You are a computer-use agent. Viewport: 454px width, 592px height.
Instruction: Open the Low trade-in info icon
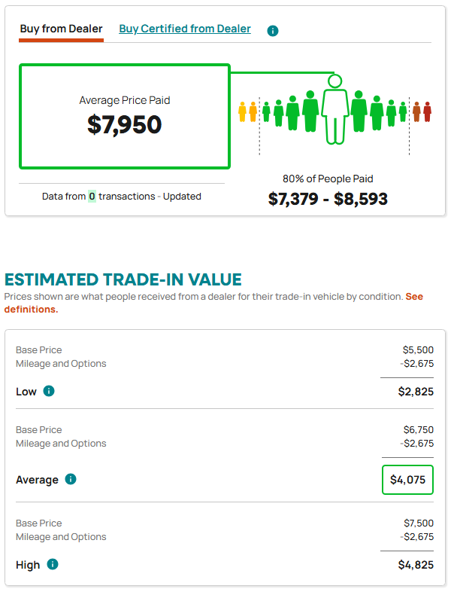coord(49,391)
